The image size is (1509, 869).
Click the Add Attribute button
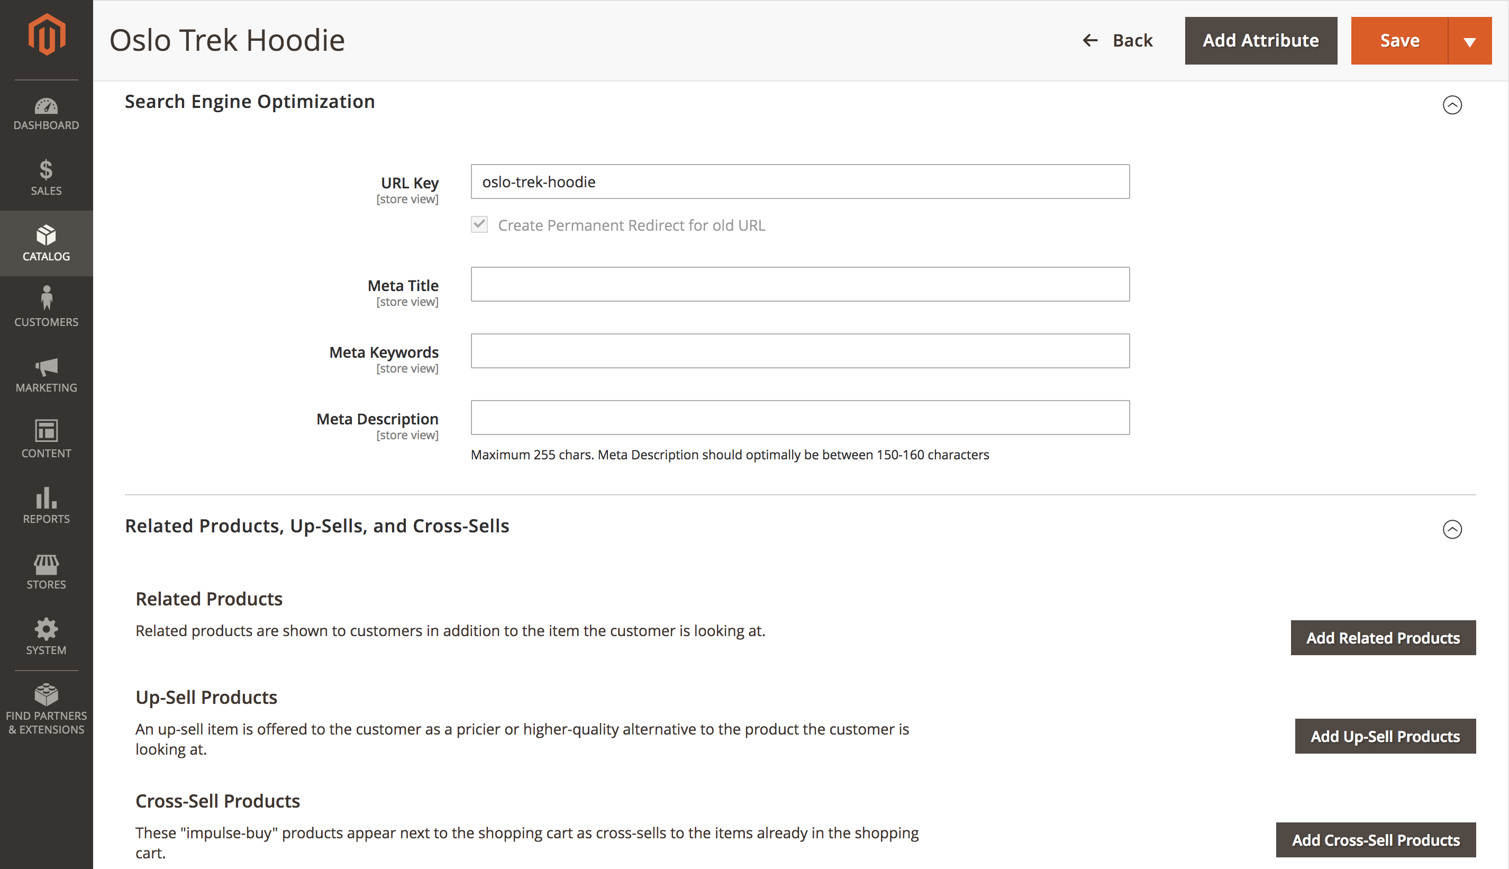(1259, 39)
